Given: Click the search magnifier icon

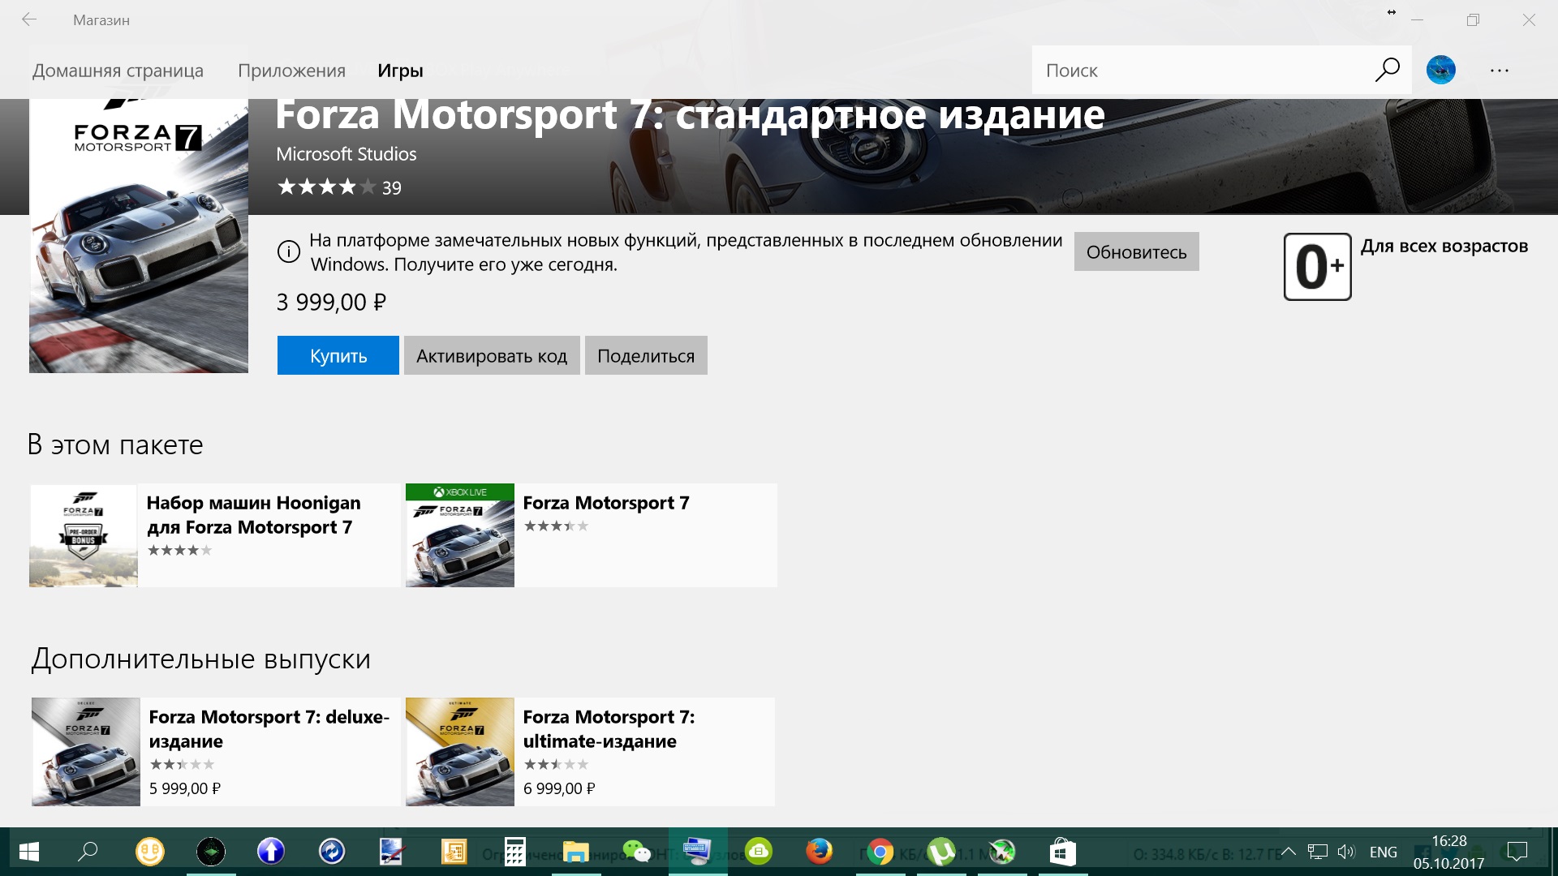Looking at the screenshot, I should [1387, 71].
